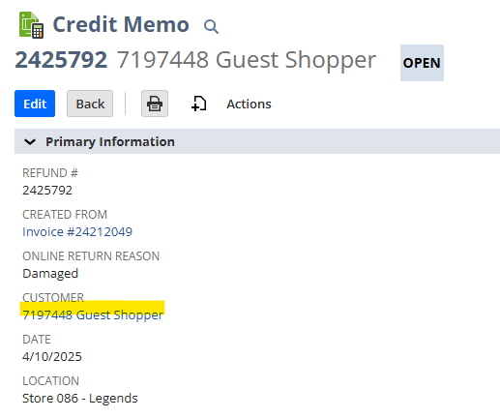This screenshot has height=419, width=500.
Task: Click the Credit Memo page title
Action: (121, 24)
